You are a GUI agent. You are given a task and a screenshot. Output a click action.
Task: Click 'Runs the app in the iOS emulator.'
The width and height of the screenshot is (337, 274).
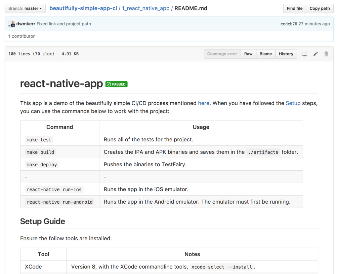146,189
